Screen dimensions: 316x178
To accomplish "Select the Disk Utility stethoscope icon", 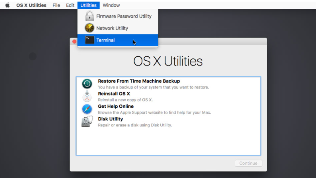I will point(87,122).
